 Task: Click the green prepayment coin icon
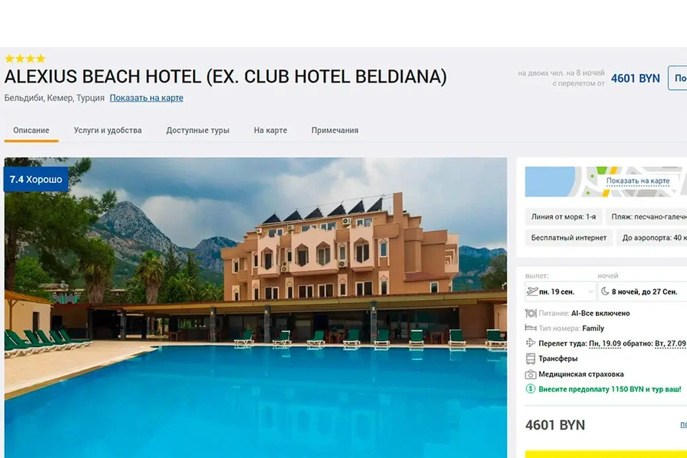click(x=530, y=389)
